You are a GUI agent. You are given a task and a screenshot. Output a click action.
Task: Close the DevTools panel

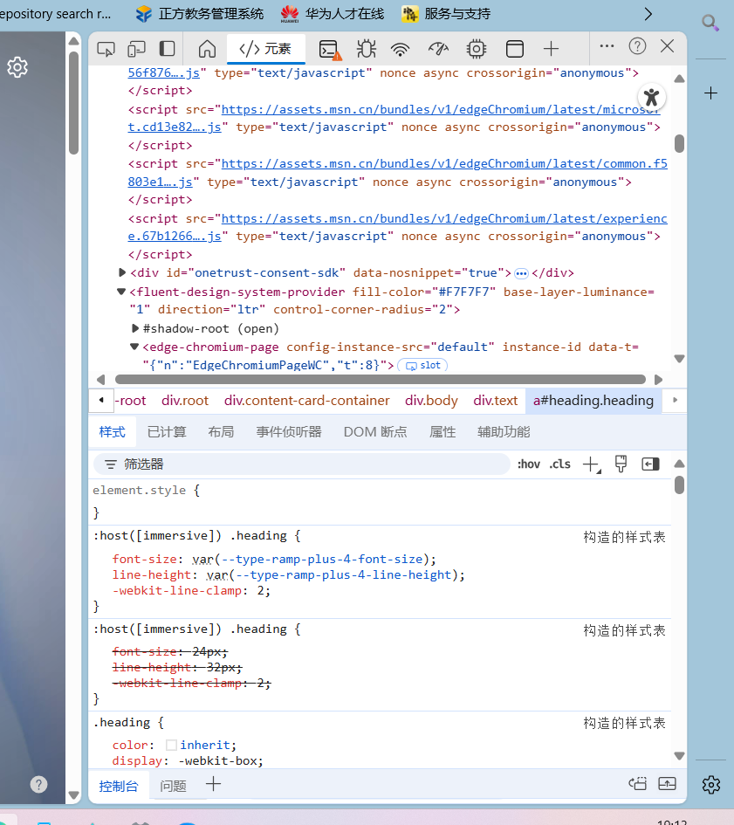click(667, 46)
